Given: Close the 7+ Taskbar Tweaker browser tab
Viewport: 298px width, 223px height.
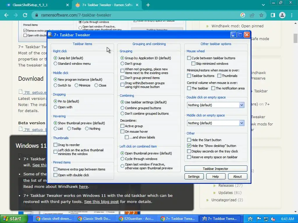Looking at the screenshot, I should 137,5.
